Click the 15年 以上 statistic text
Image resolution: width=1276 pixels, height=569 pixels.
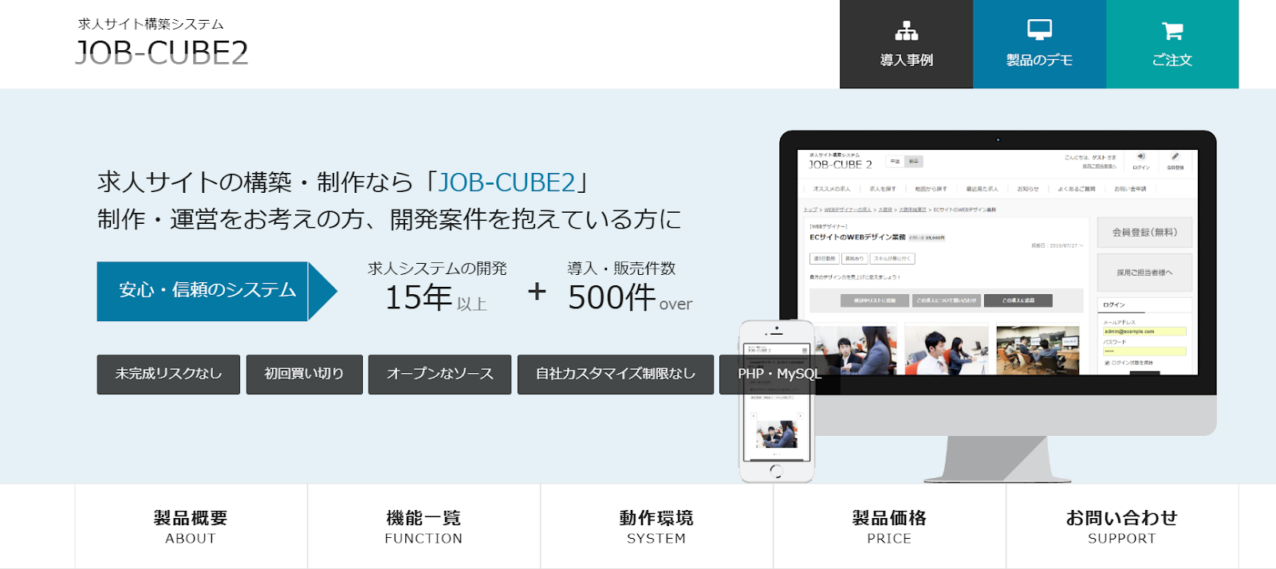436,298
